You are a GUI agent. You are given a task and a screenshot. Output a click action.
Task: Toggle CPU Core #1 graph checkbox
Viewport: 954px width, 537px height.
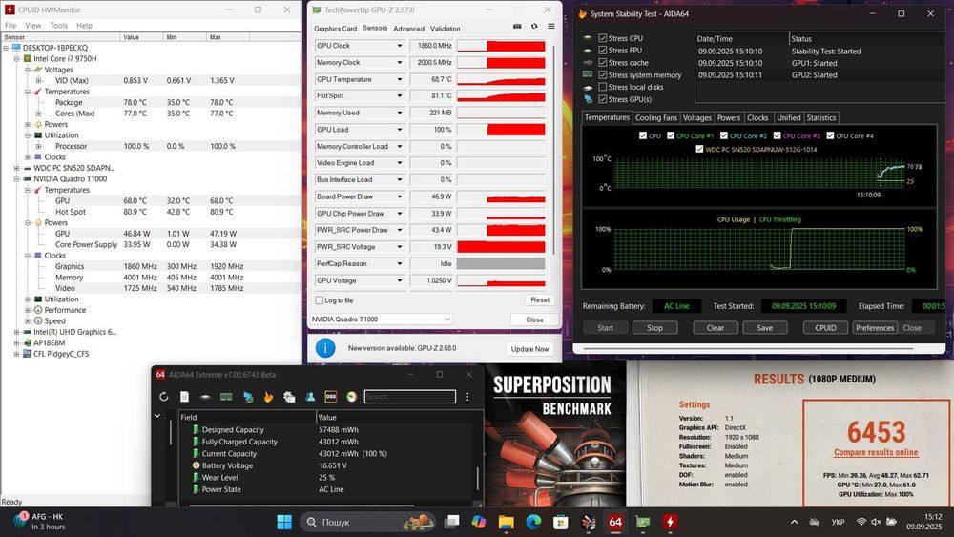click(x=671, y=135)
